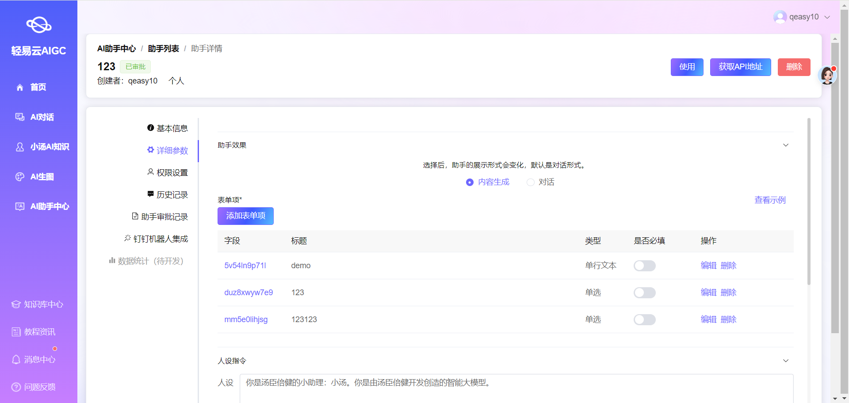This screenshot has height=403, width=849.
Task: Click the 助手审批记录 document icon
Action: [135, 216]
